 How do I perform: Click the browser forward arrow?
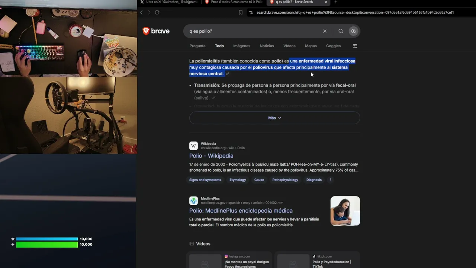pyautogui.click(x=149, y=12)
